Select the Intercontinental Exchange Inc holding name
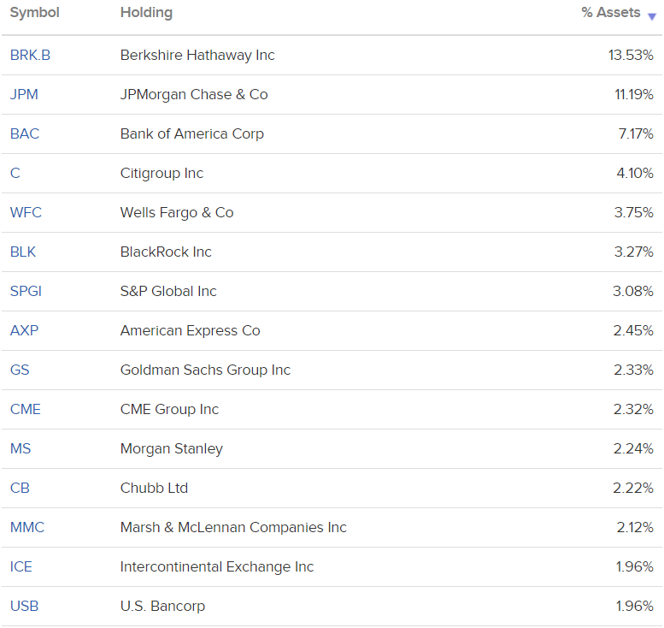The width and height of the screenshot is (664, 628). coord(217,567)
